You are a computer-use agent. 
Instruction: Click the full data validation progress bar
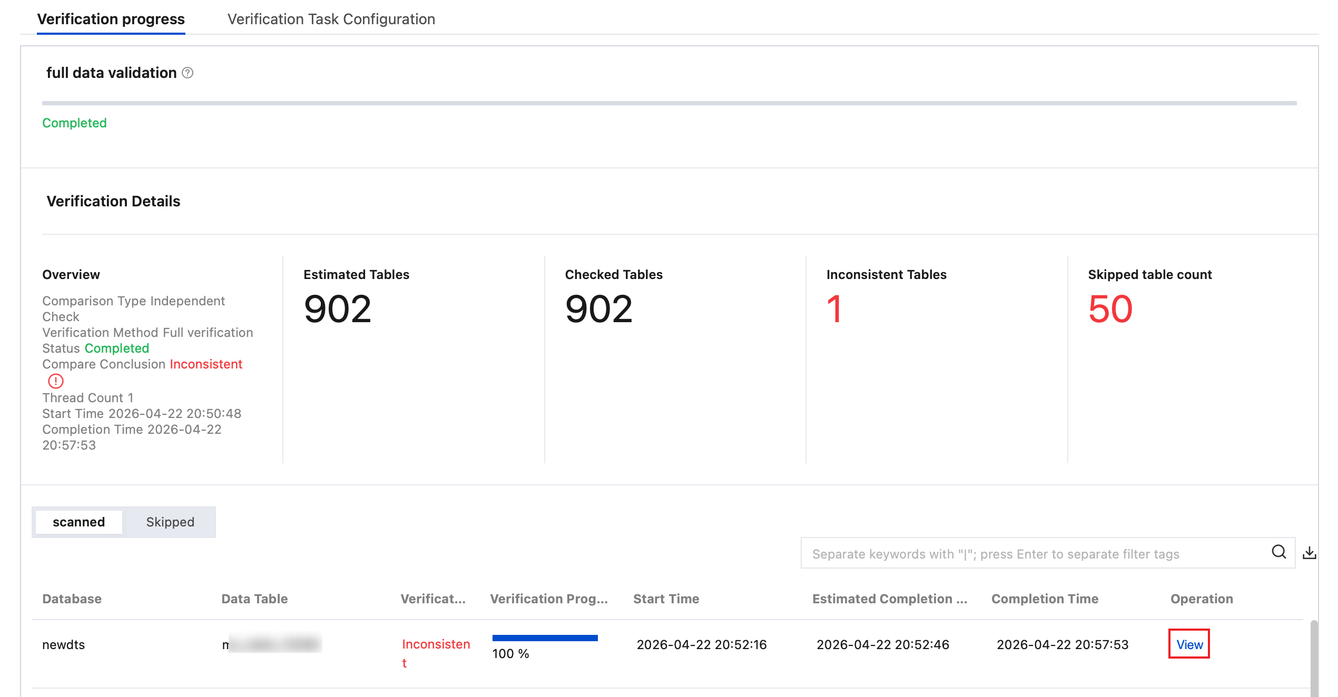coord(669,103)
